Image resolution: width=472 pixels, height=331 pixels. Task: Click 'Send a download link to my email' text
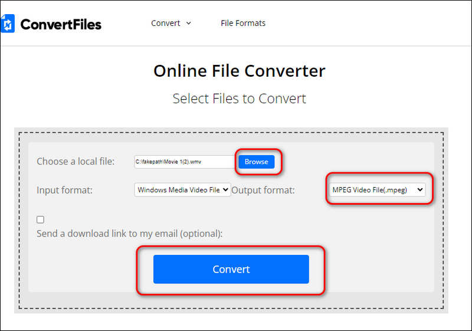coord(129,234)
